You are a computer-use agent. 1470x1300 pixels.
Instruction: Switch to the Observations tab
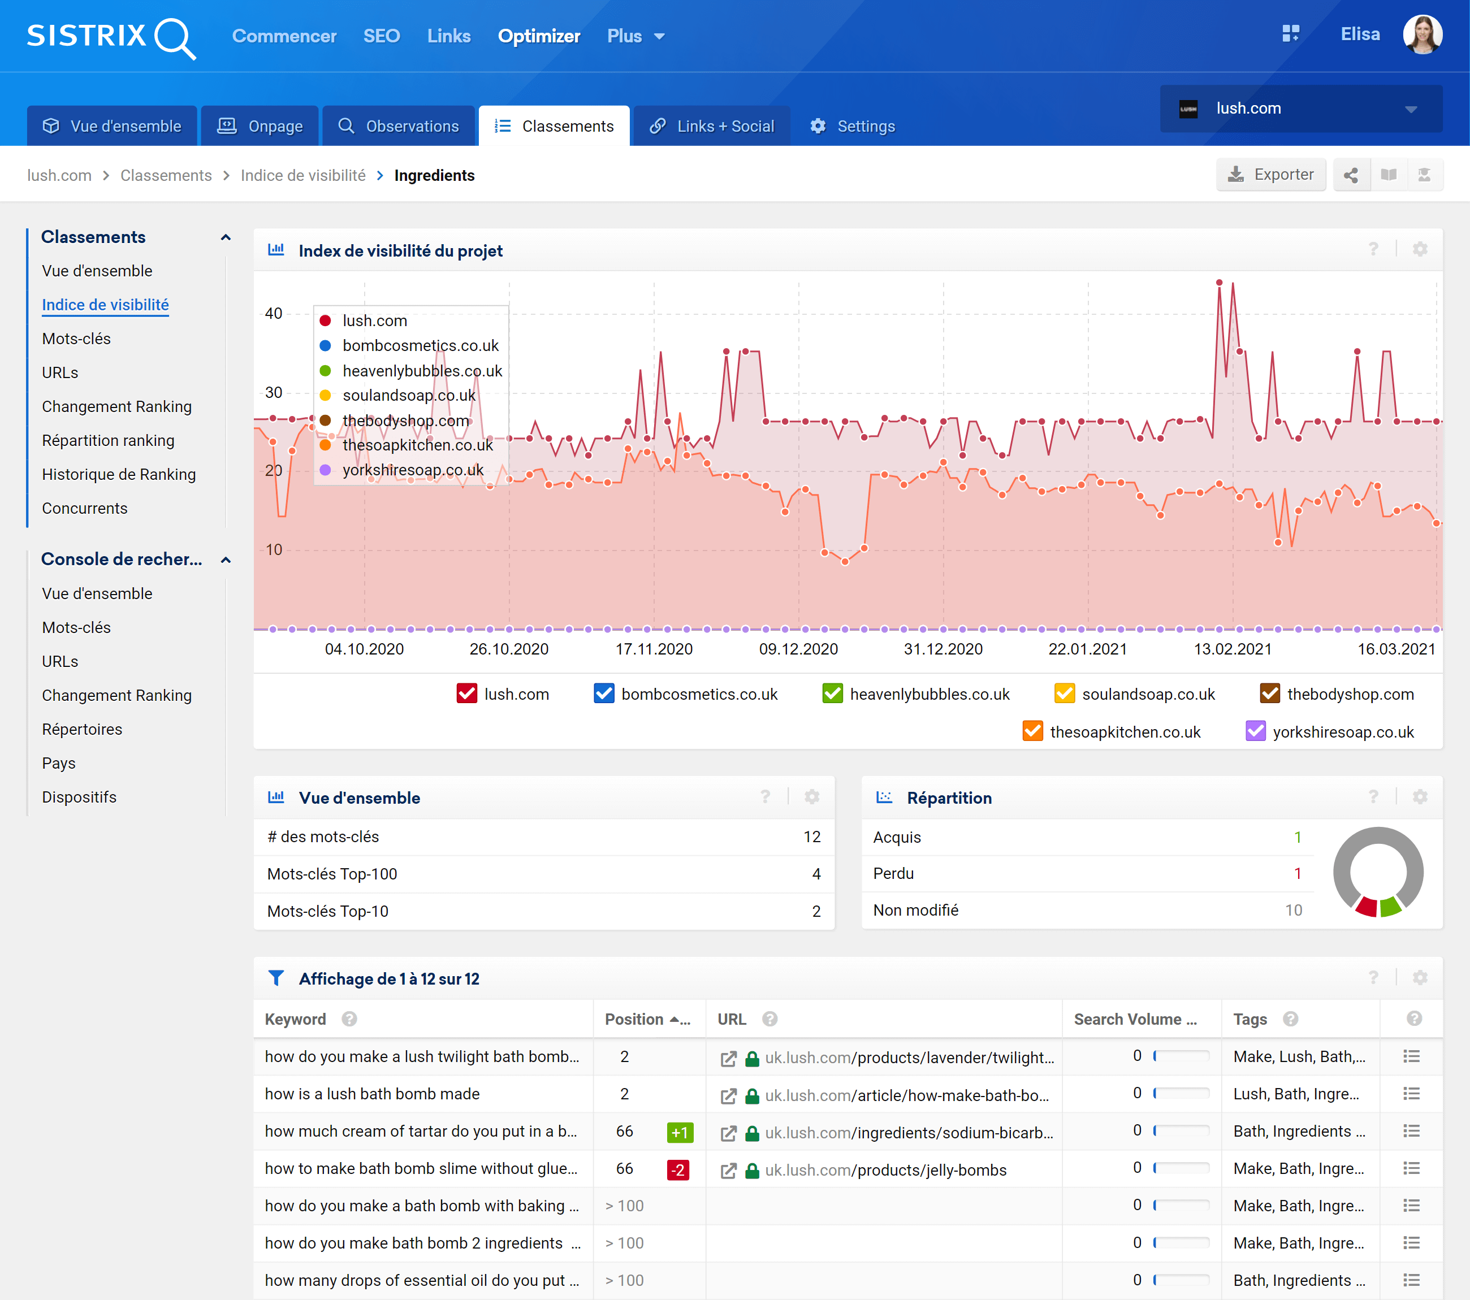(x=399, y=126)
